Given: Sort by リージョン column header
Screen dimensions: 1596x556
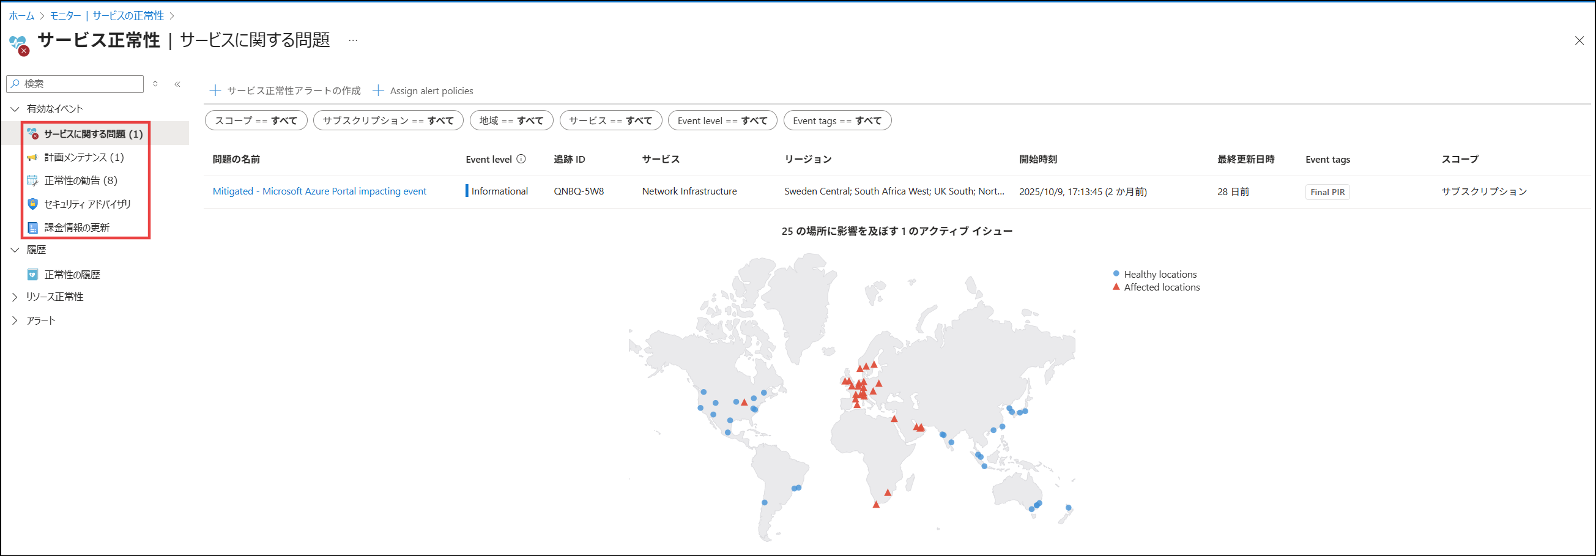Looking at the screenshot, I should click(x=808, y=159).
